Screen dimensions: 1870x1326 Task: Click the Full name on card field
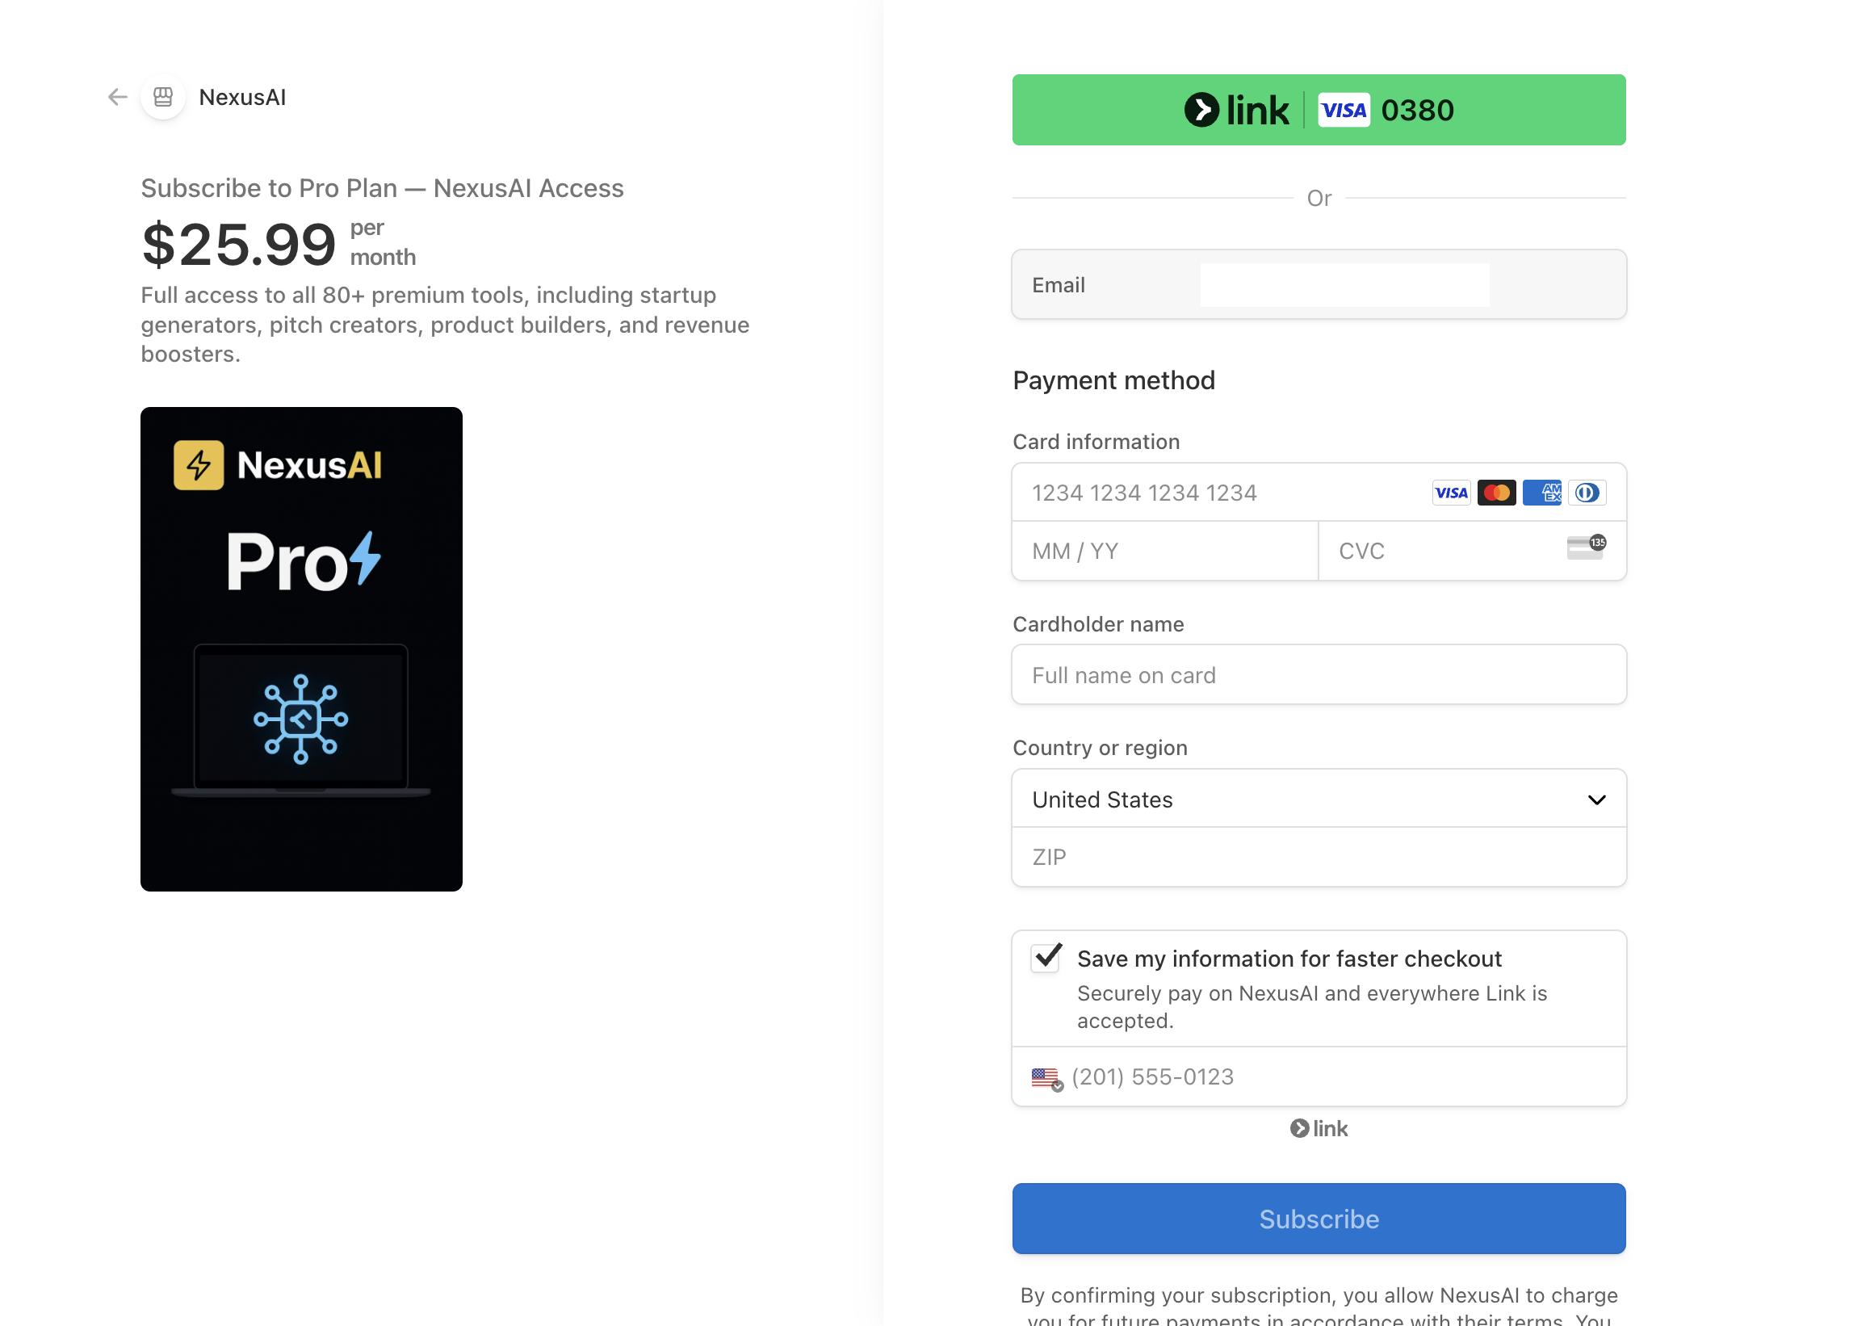pos(1319,675)
